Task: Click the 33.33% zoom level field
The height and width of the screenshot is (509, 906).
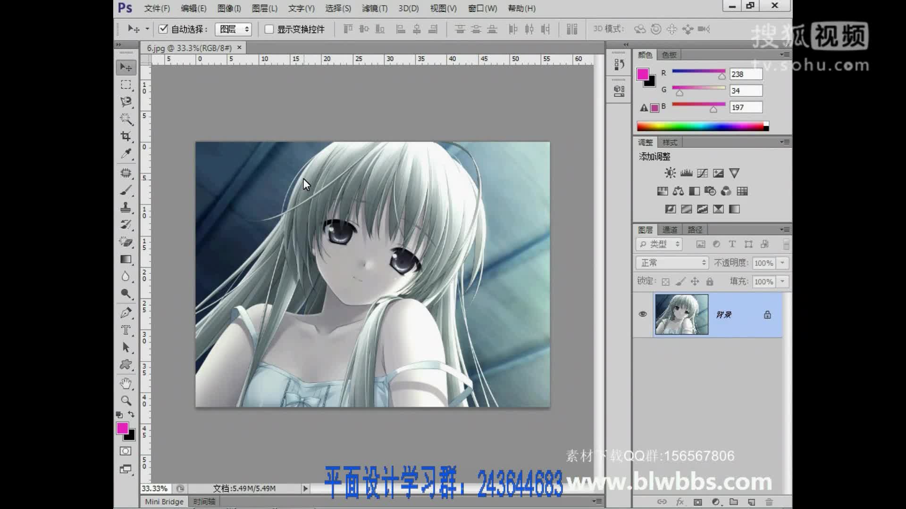Action: [155, 489]
